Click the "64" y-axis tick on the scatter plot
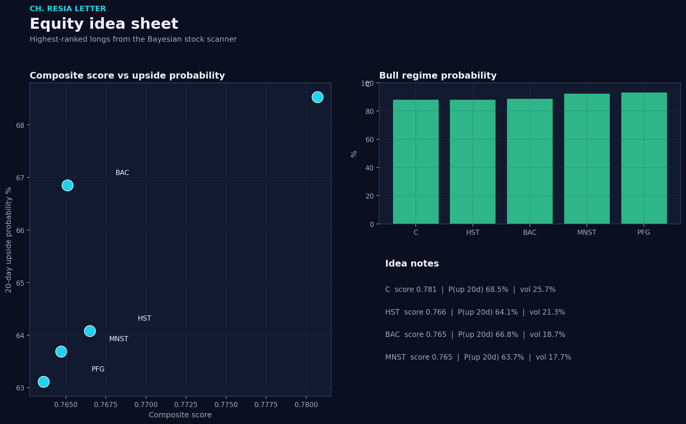The image size is (686, 424). (x=20, y=336)
